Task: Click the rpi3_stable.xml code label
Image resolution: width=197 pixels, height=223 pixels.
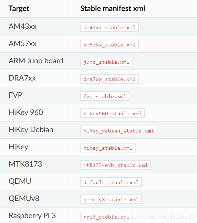Action: click(106, 216)
